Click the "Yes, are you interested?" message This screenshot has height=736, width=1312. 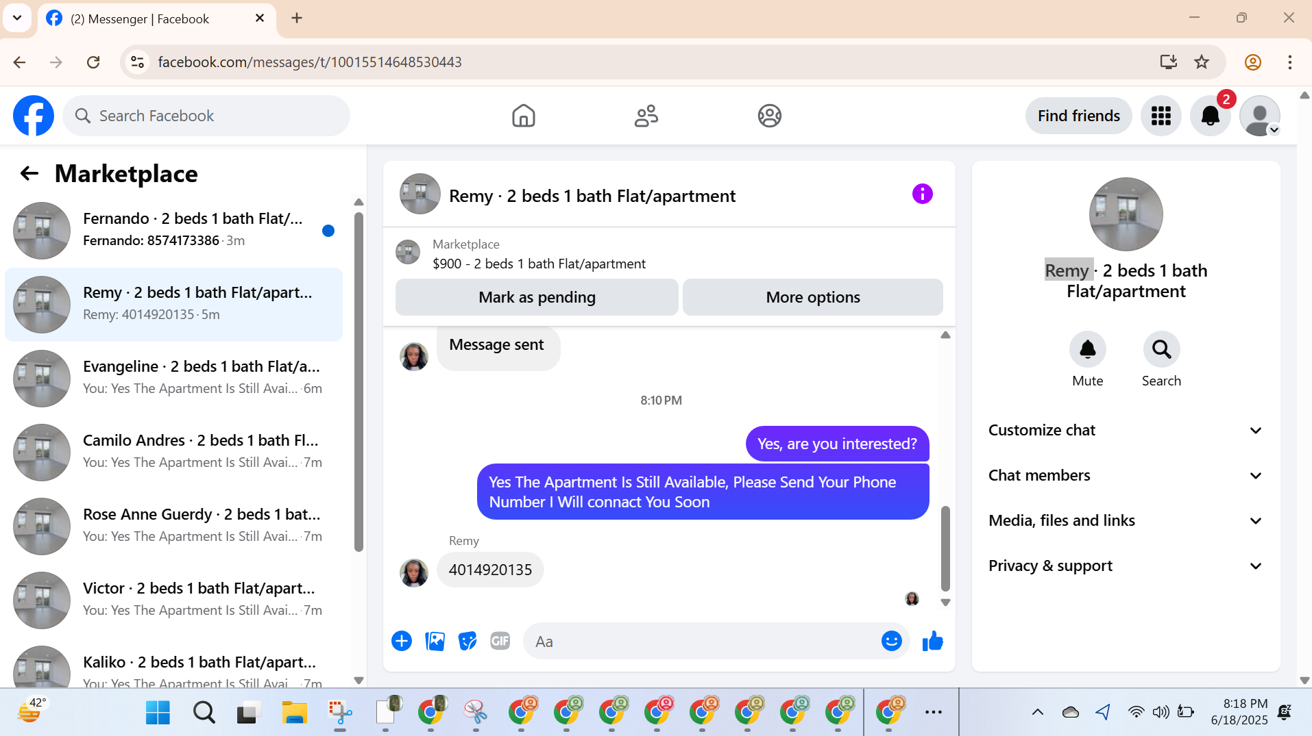[837, 444]
